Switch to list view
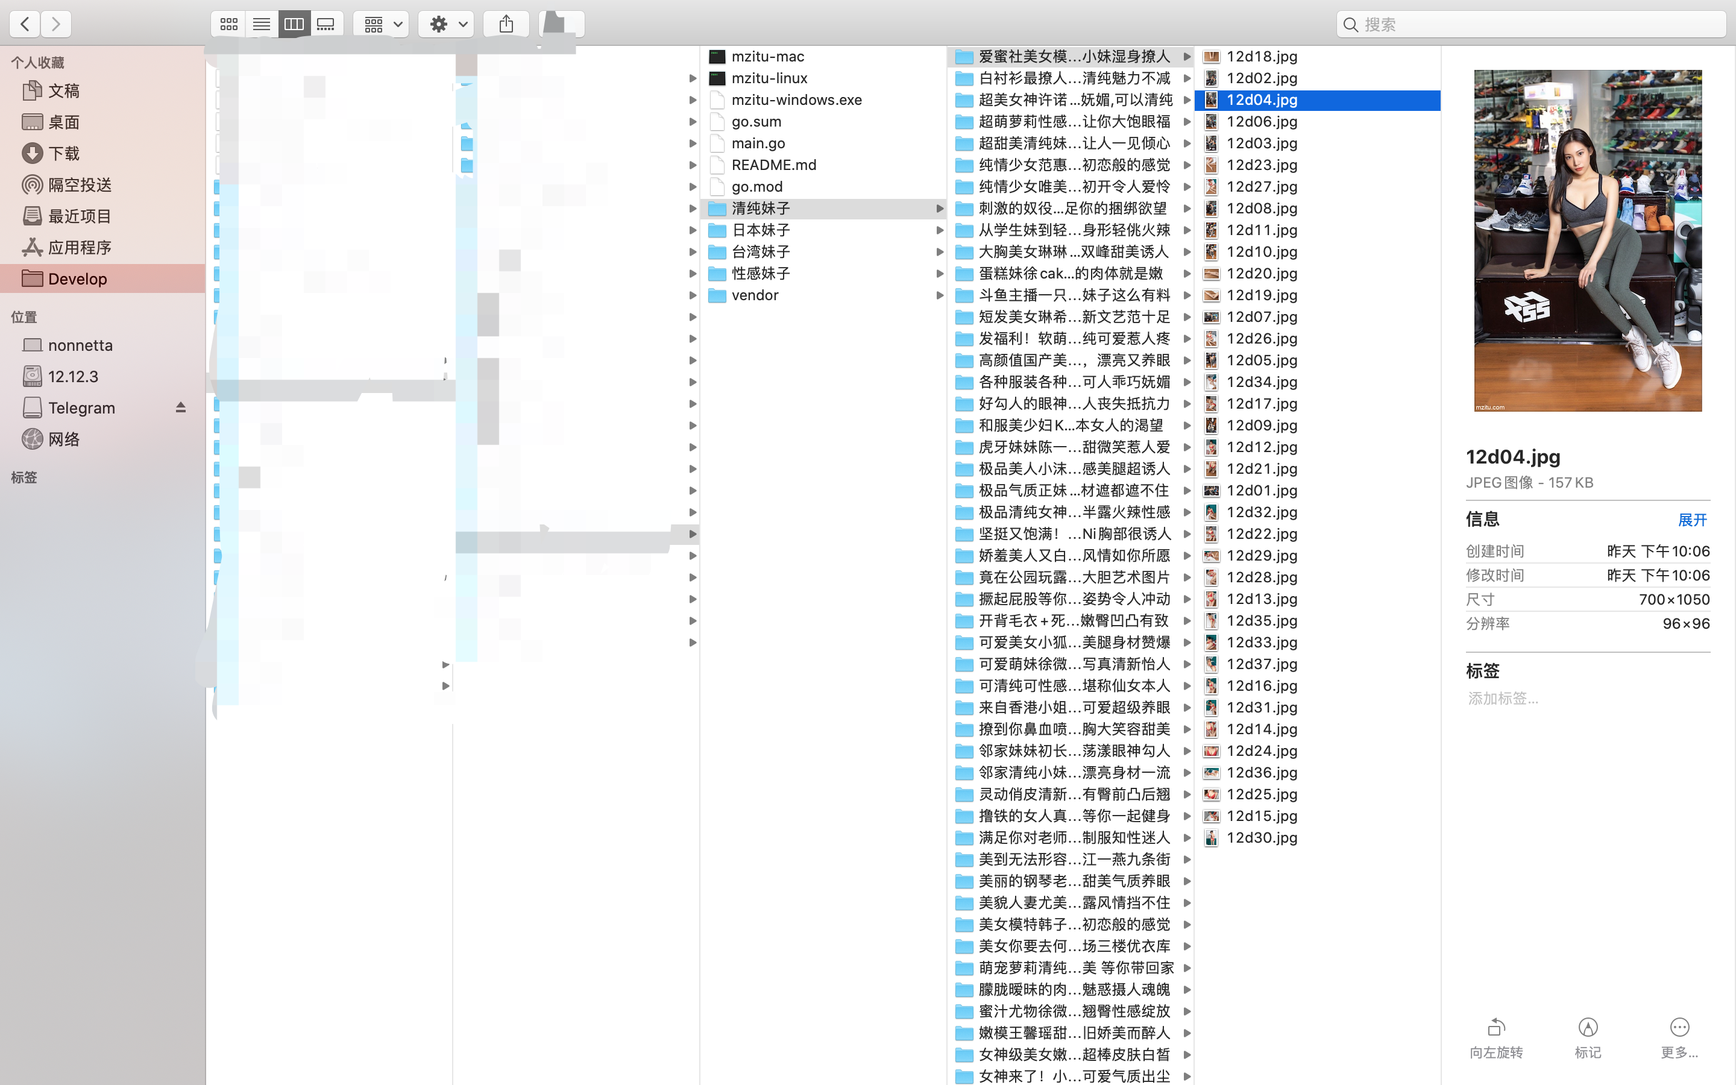 pyautogui.click(x=261, y=24)
